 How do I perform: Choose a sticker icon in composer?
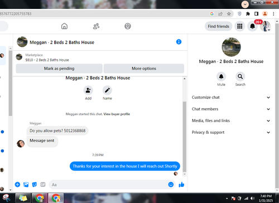coord(35,185)
